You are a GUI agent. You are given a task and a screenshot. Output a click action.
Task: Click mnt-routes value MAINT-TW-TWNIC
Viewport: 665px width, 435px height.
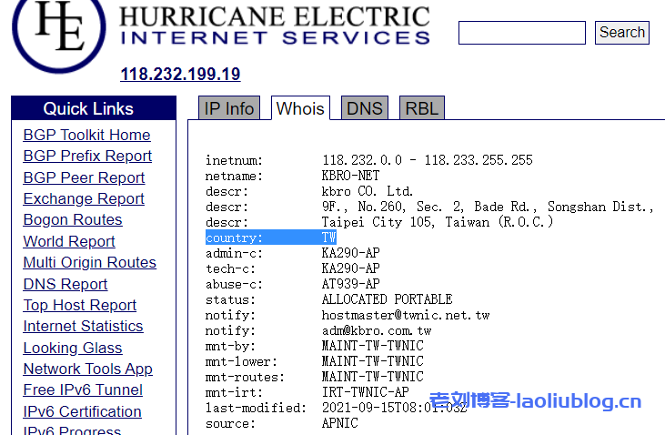pyautogui.click(x=373, y=377)
